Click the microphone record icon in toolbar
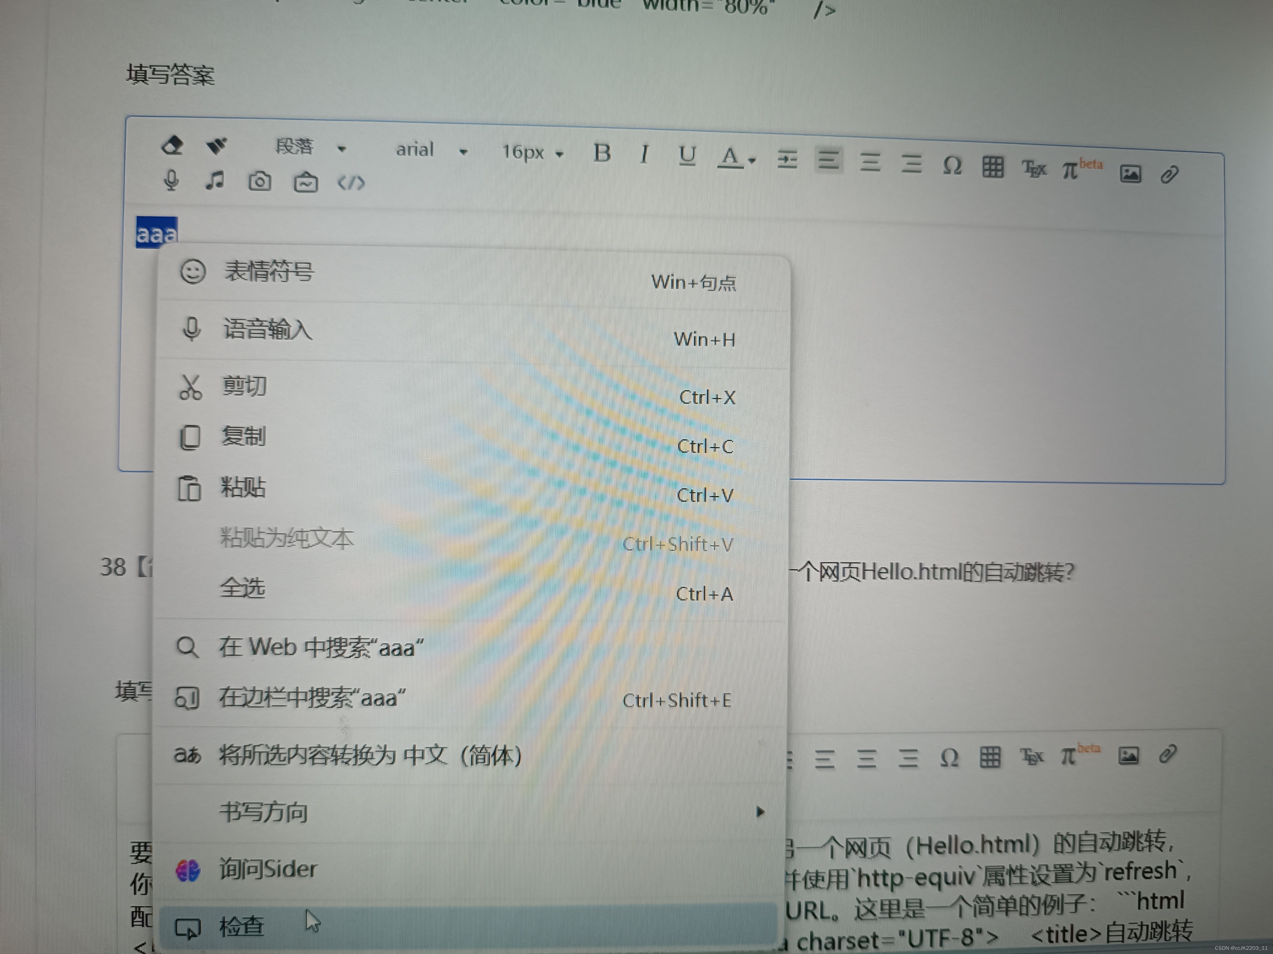The image size is (1273, 954). click(x=172, y=181)
